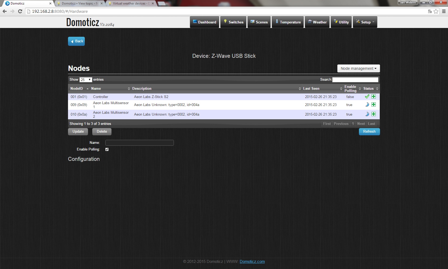The height and width of the screenshot is (269, 448).
Task: Select Aeon Labs Multisensor 1 row
Action: click(x=224, y=105)
